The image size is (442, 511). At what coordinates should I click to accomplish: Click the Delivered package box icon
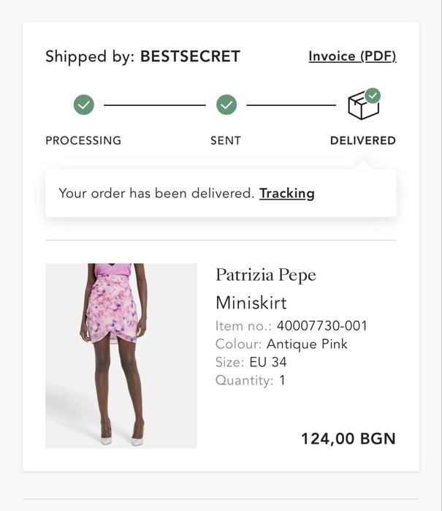362,106
